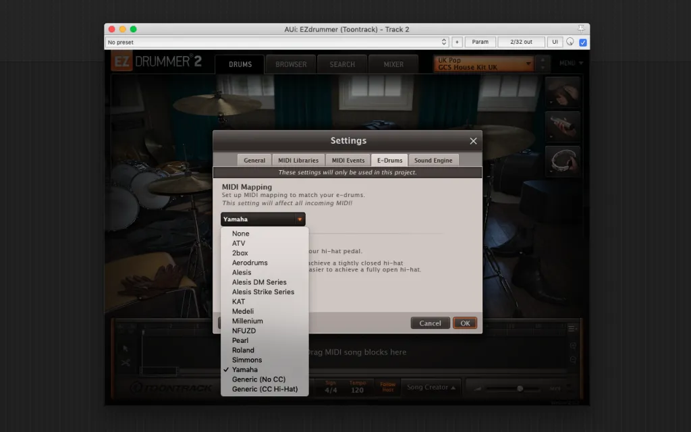Zoom out on the song track

click(x=573, y=360)
